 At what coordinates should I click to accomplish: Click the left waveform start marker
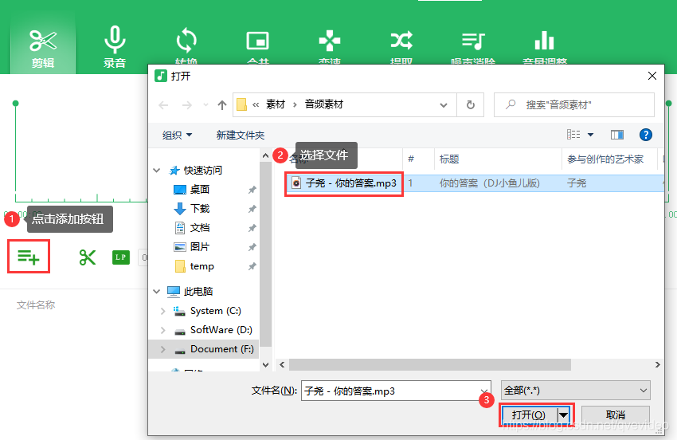[x=16, y=104]
